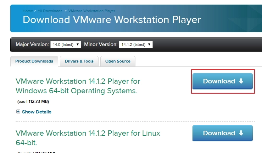Switch to the Open Source tab
The width and height of the screenshot is (262, 153).
118,61
